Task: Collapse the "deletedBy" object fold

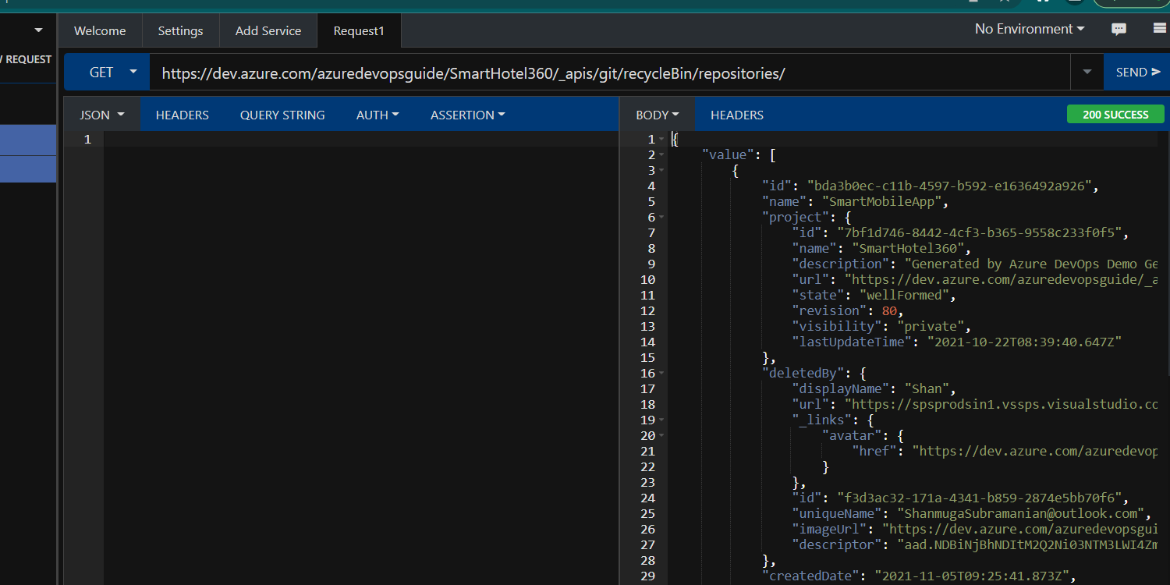Action: (x=661, y=373)
